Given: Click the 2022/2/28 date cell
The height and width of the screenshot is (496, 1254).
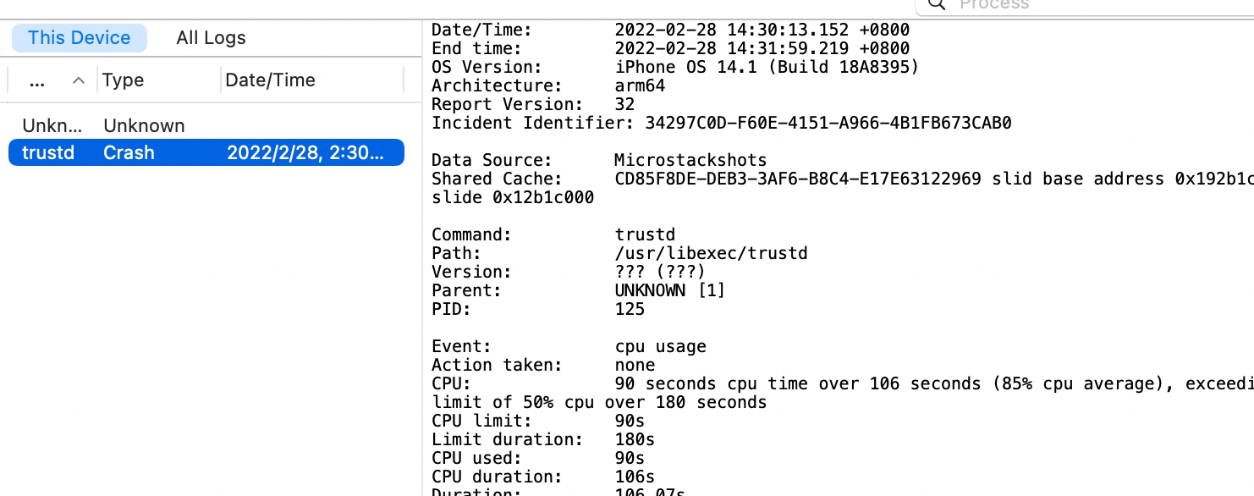Looking at the screenshot, I should (305, 153).
